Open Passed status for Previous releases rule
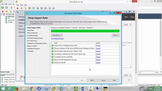The image size is (162, 91). point(98,48)
